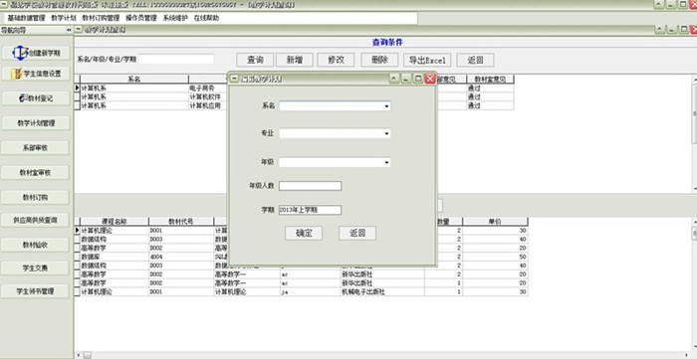Click the system menu icon of the dialog
The image size is (697, 359).
coord(234,79)
